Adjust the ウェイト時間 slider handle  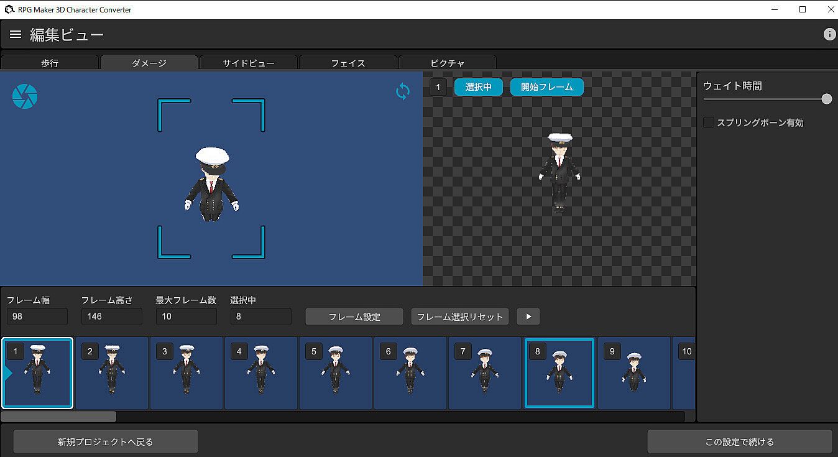[826, 99]
